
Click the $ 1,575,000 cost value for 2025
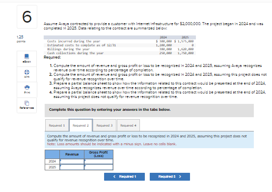click(184, 41)
